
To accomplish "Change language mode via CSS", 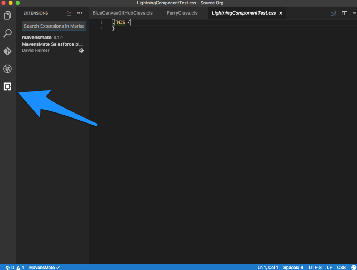I will point(341,267).
